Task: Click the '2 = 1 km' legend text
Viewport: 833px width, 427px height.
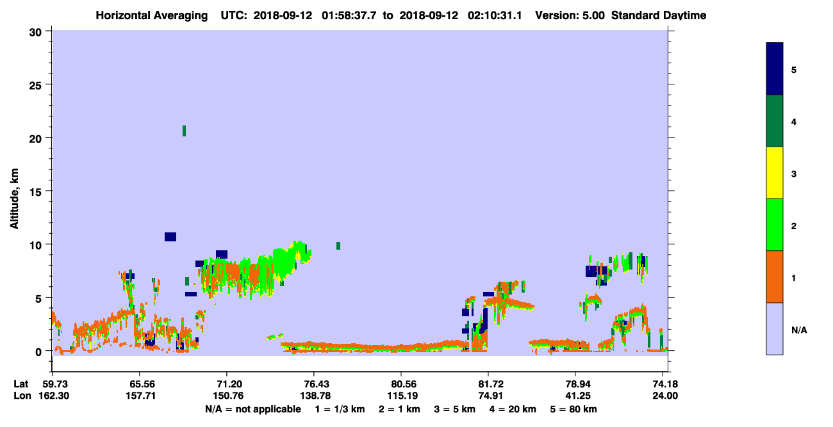Action: pos(399,409)
